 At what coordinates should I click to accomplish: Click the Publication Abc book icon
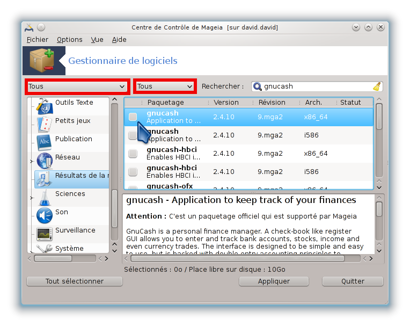point(45,143)
